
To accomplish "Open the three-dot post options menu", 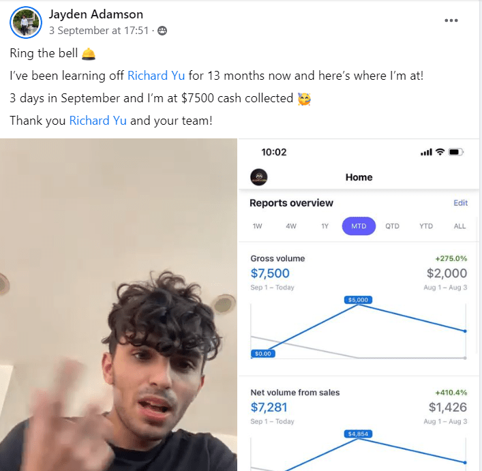I will (x=451, y=20).
